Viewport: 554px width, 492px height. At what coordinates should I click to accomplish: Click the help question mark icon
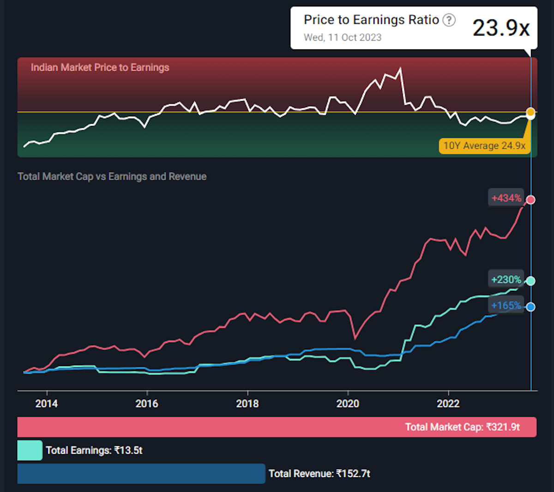[449, 20]
